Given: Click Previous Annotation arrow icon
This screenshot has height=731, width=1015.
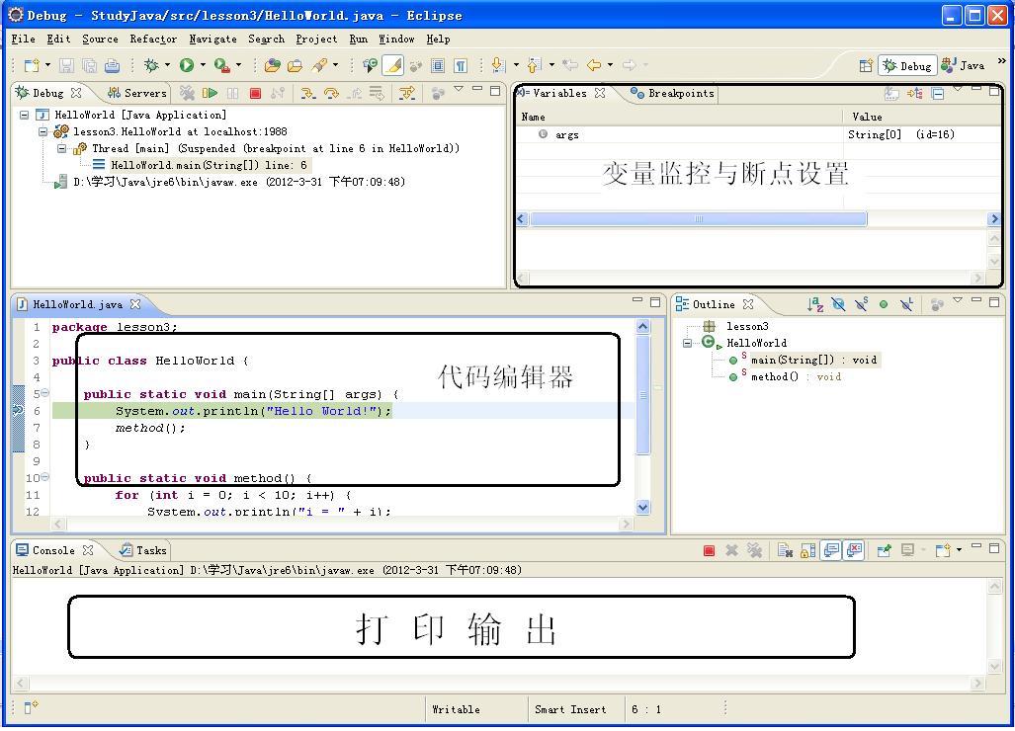Looking at the screenshot, I should tap(534, 64).
